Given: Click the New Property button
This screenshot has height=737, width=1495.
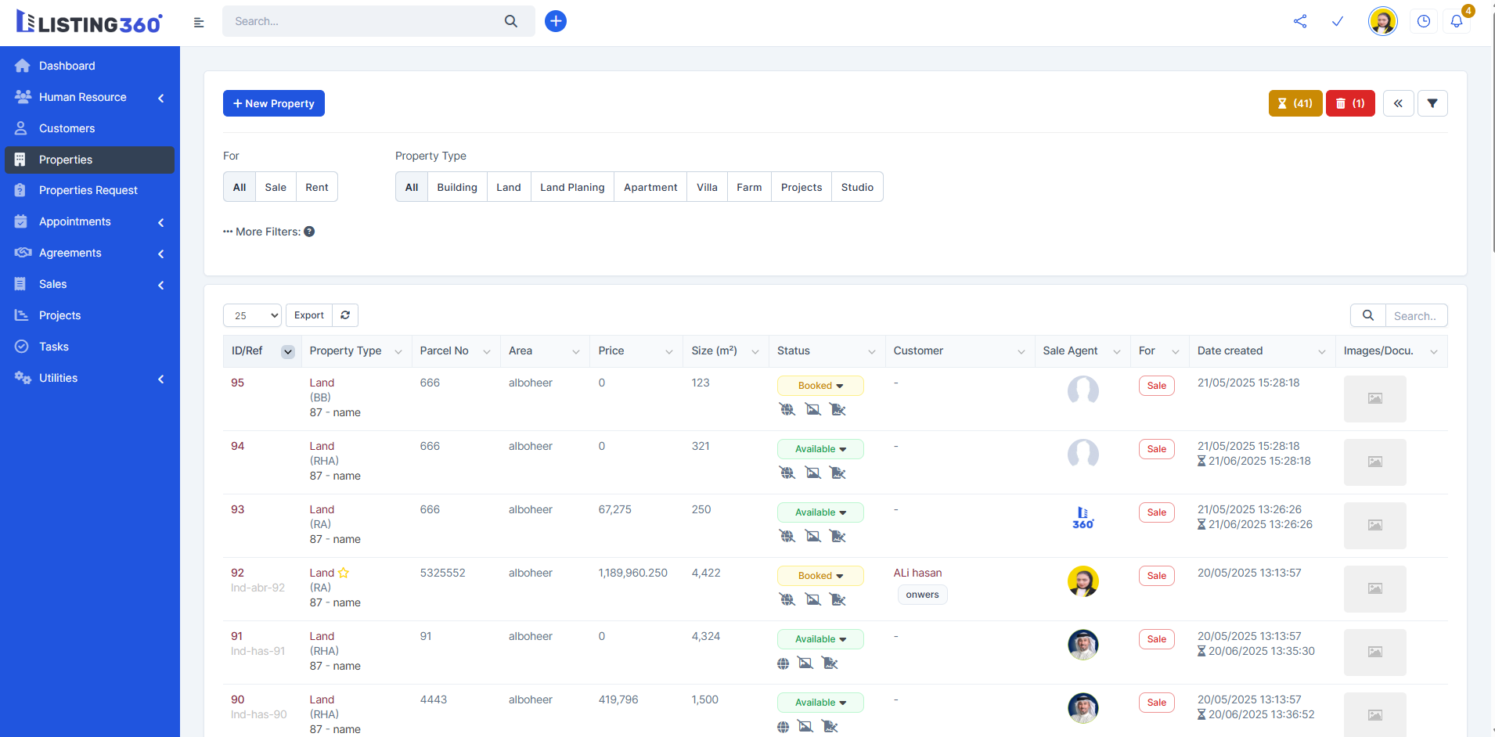Looking at the screenshot, I should click(x=274, y=103).
